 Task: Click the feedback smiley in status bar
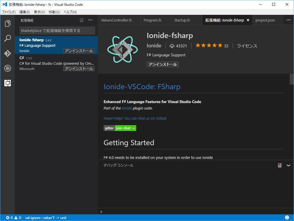tap(287, 218)
